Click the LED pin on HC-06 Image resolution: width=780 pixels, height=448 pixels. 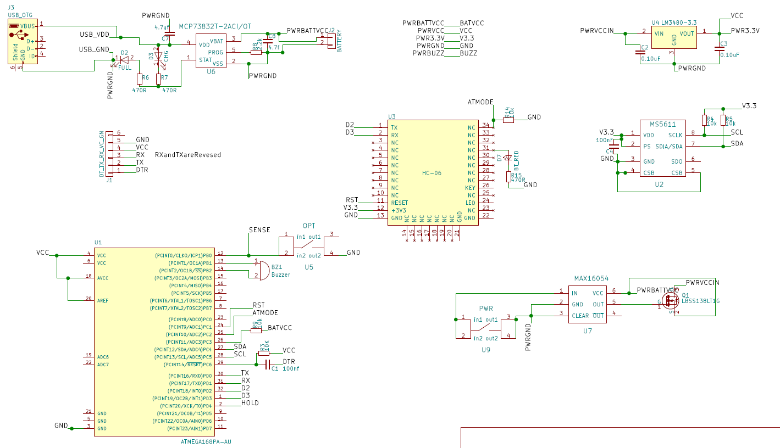tap(470, 203)
